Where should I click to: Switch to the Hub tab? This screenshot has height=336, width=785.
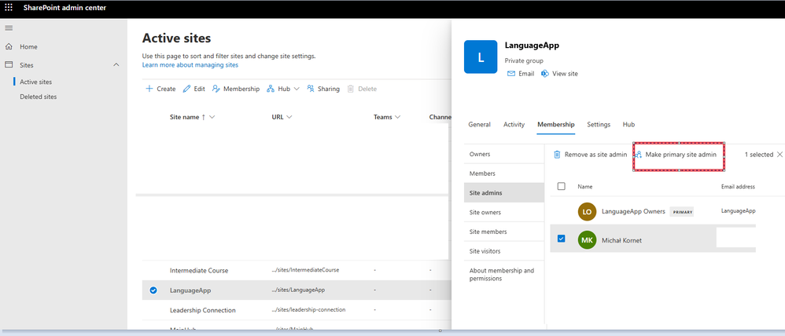point(628,125)
